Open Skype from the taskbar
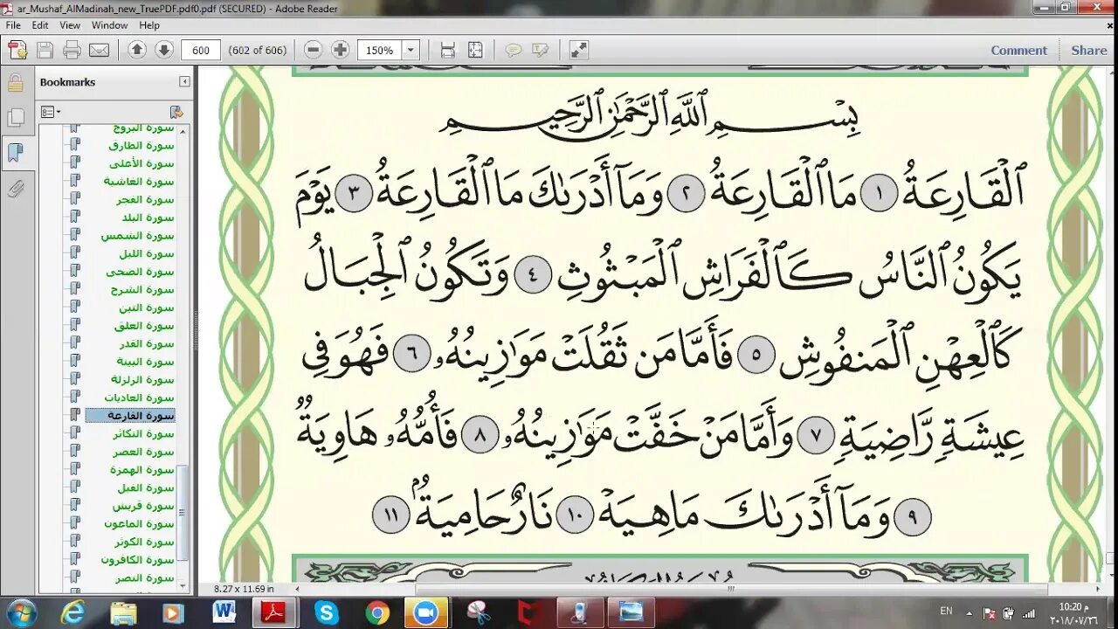 (x=326, y=612)
